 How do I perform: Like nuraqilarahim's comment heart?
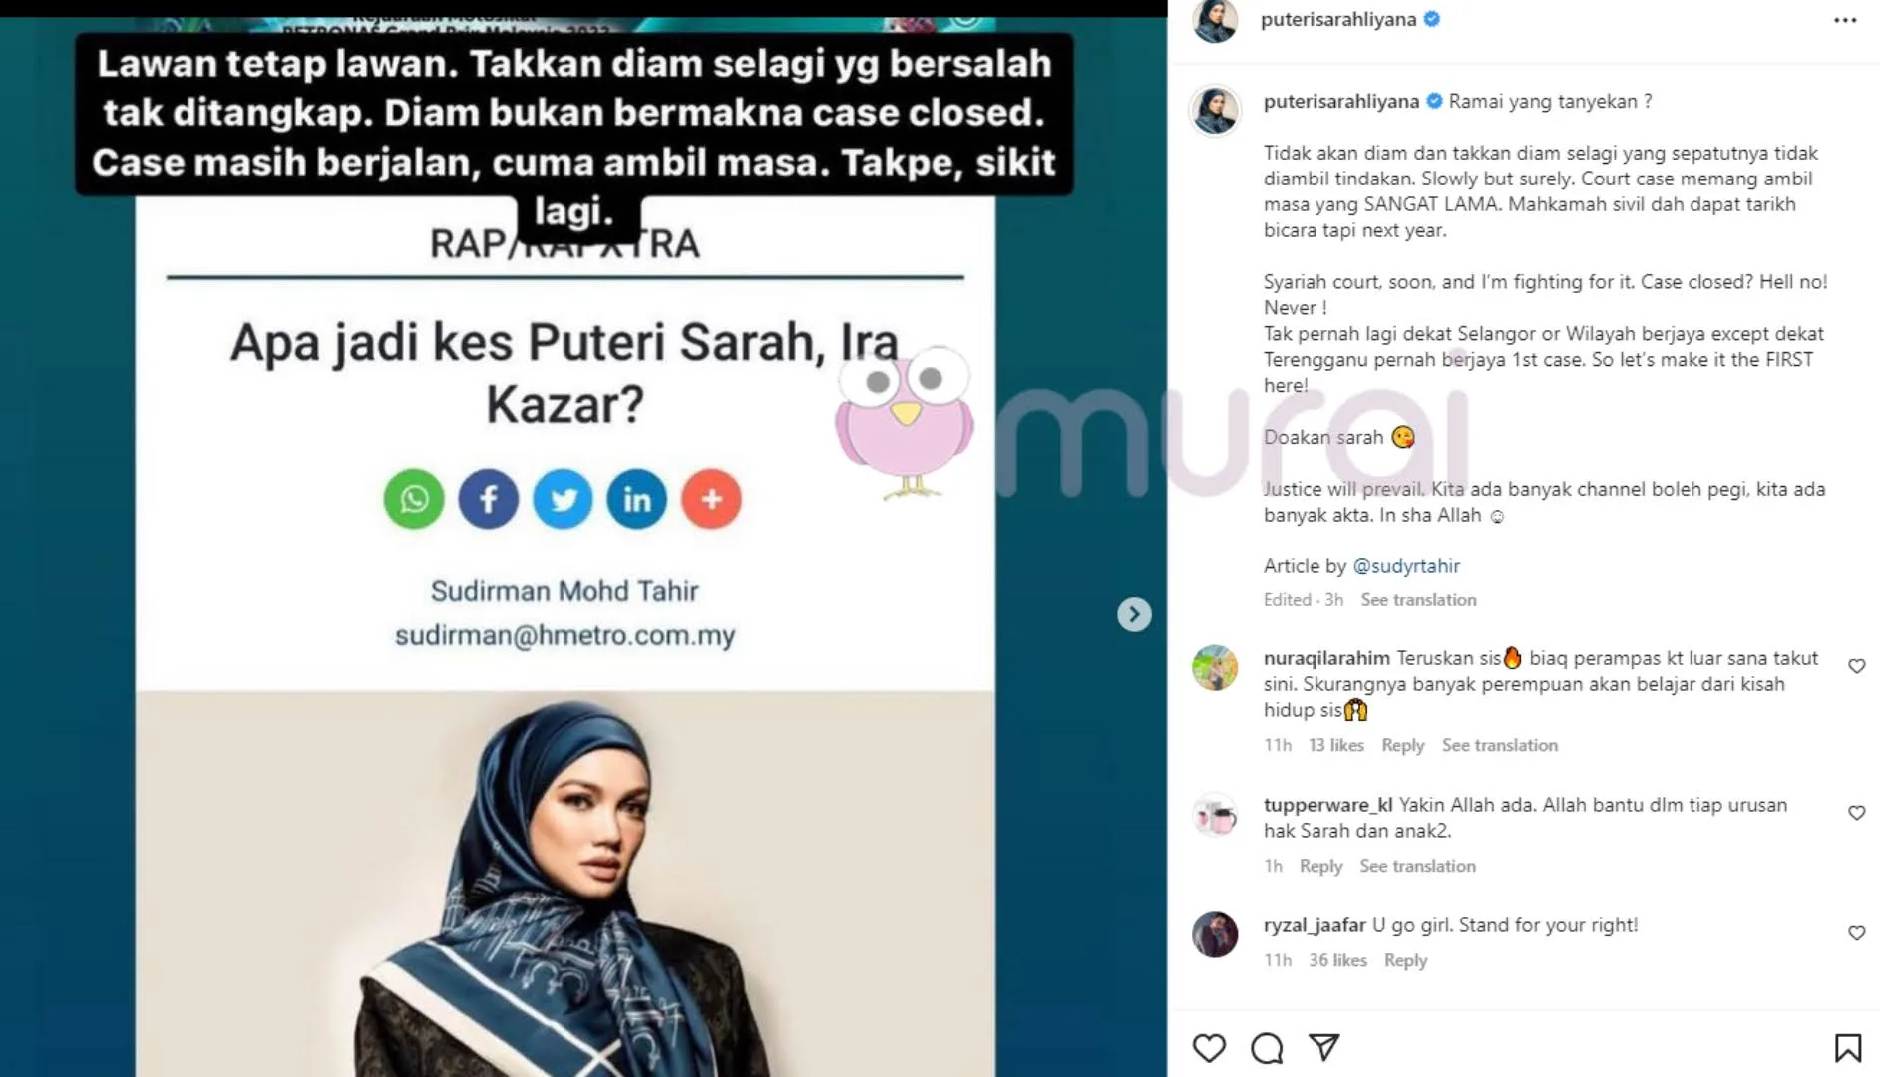pyautogui.click(x=1856, y=666)
